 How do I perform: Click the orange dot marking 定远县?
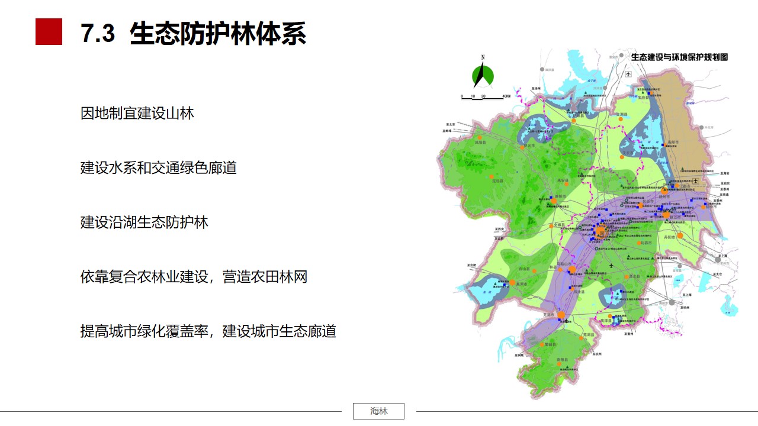pyautogui.click(x=491, y=176)
